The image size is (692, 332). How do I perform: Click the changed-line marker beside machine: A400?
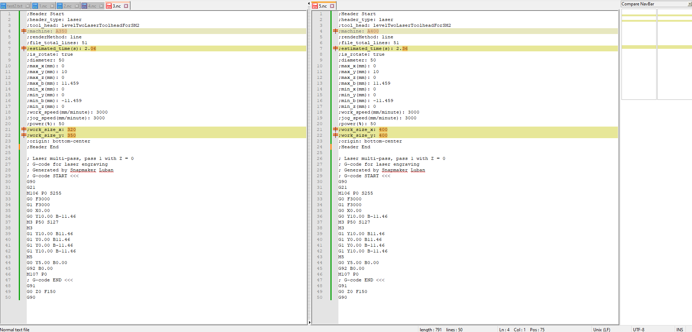tap(335, 31)
